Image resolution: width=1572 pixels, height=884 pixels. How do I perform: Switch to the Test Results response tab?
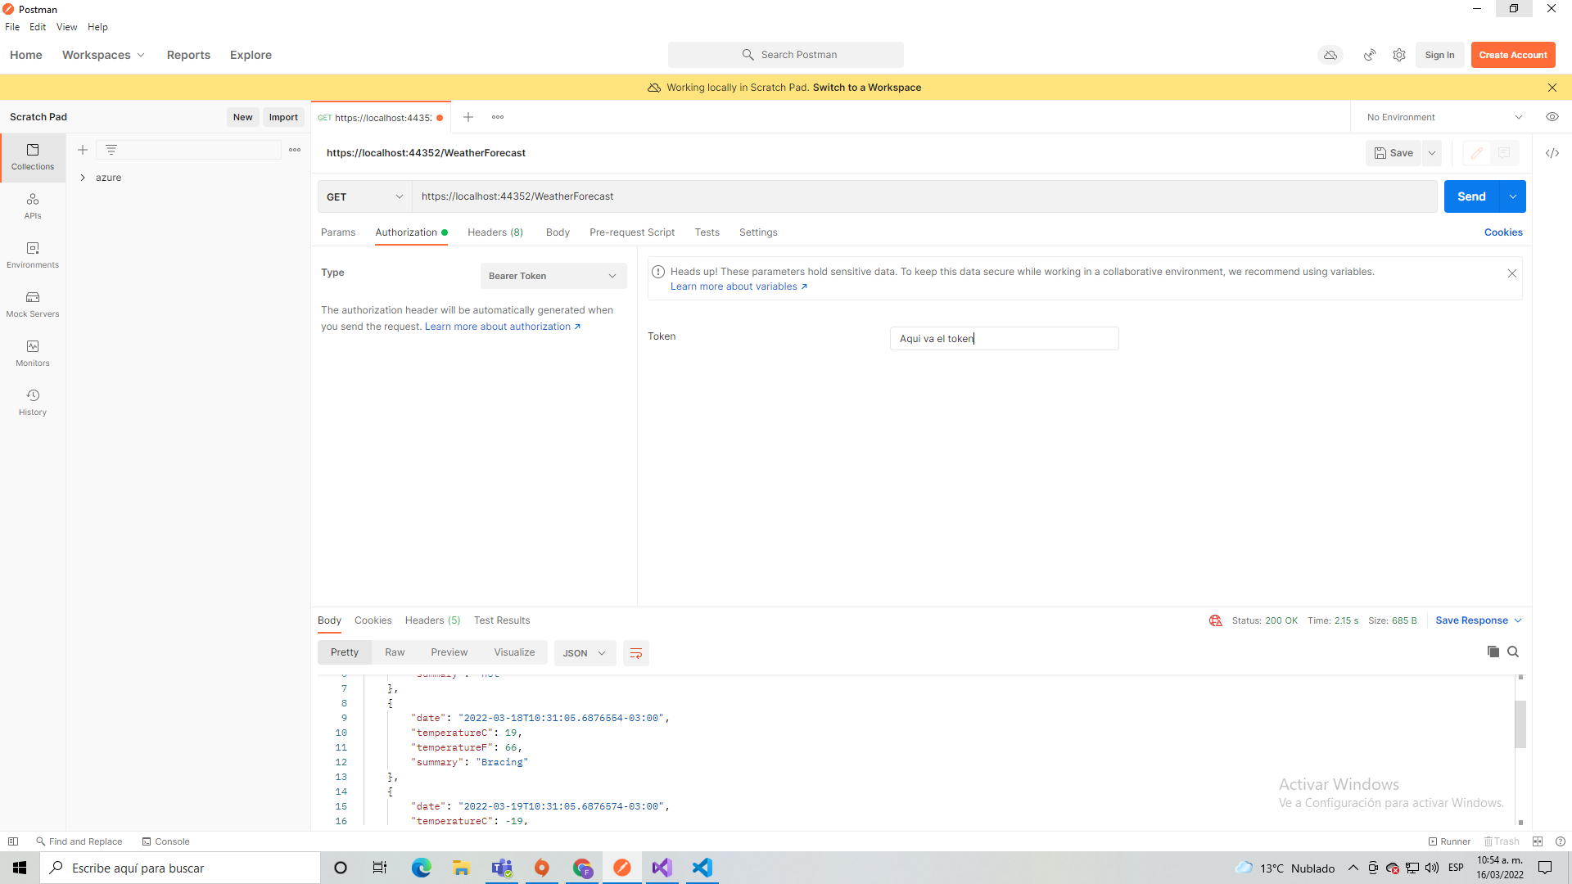[x=502, y=620]
